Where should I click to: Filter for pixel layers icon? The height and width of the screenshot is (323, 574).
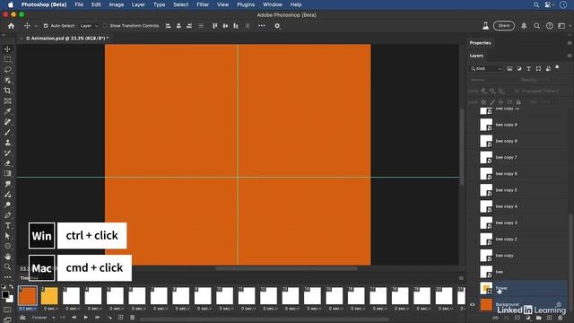tap(509, 68)
